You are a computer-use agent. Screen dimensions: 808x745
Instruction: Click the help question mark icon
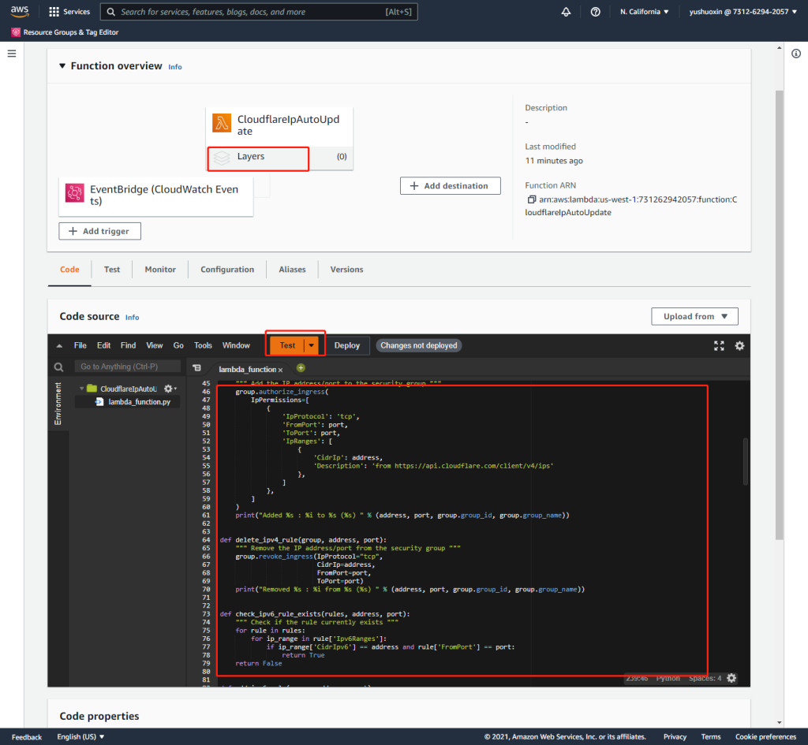(x=595, y=12)
